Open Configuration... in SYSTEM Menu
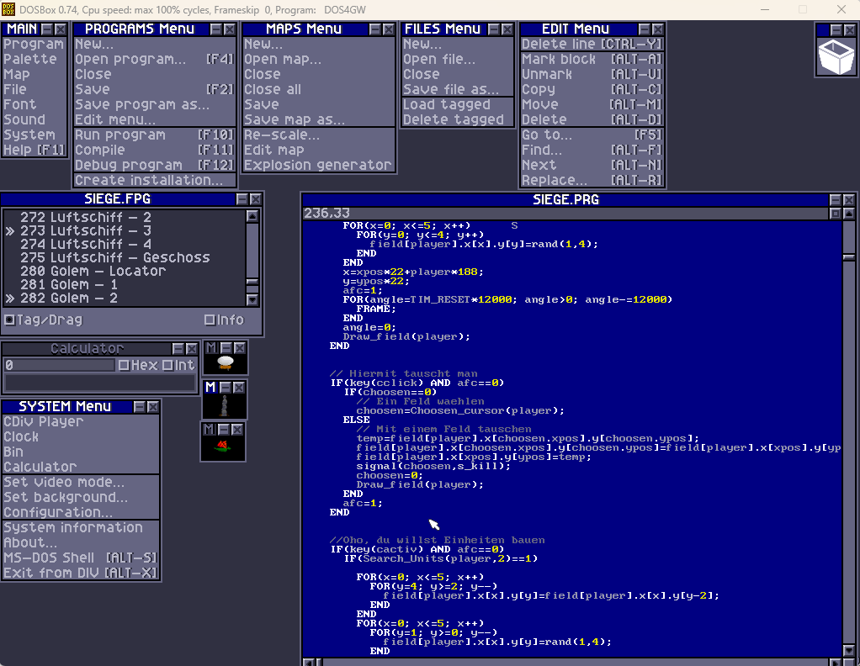 point(81,512)
